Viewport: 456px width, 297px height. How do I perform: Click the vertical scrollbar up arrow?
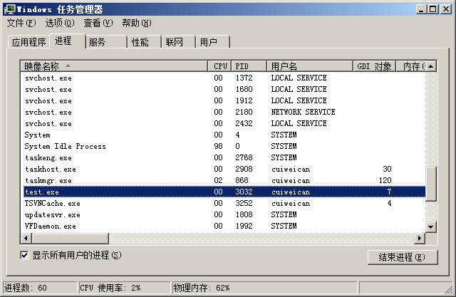[x=431, y=66]
